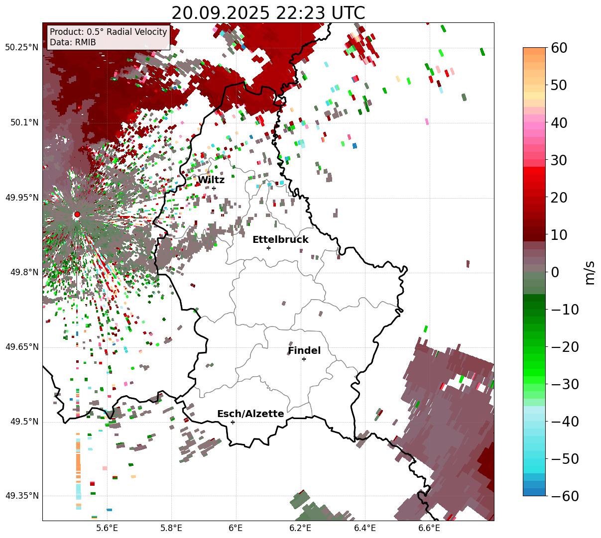The height and width of the screenshot is (538, 601).
Task: Click the colorbar at 20 m/s red
Action: coord(534,197)
